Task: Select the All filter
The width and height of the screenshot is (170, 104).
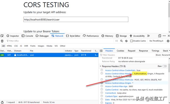Action: point(3,46)
